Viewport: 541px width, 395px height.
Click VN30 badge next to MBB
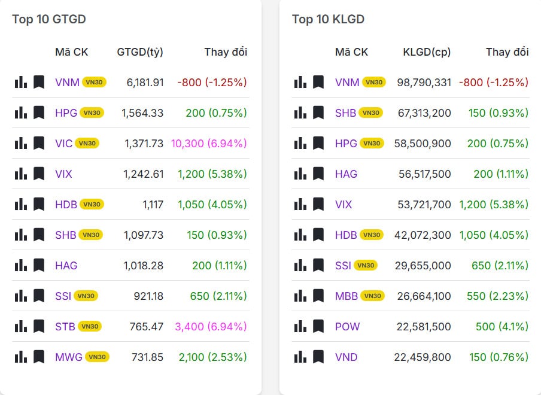(372, 296)
